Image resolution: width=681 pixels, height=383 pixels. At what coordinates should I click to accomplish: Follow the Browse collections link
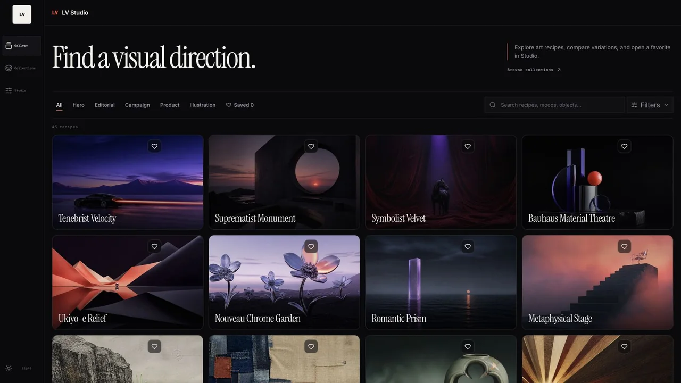[534, 70]
